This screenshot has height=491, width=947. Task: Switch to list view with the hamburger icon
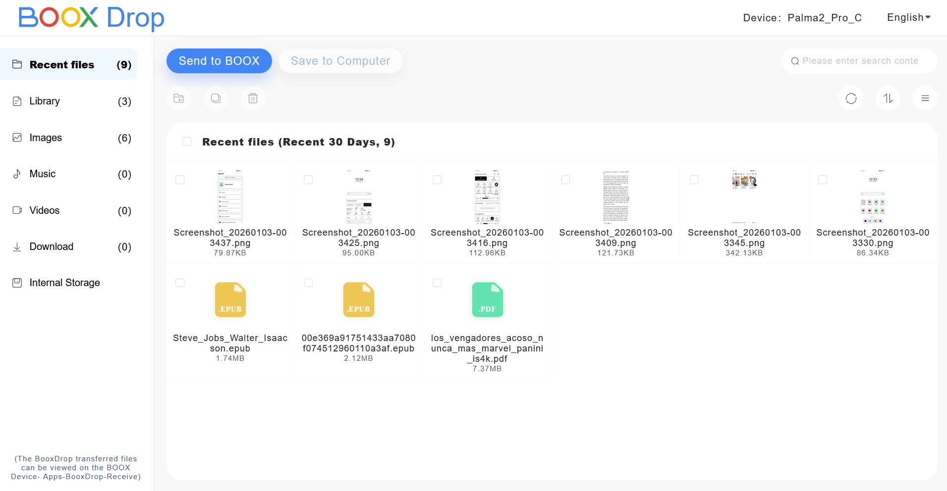coord(925,98)
